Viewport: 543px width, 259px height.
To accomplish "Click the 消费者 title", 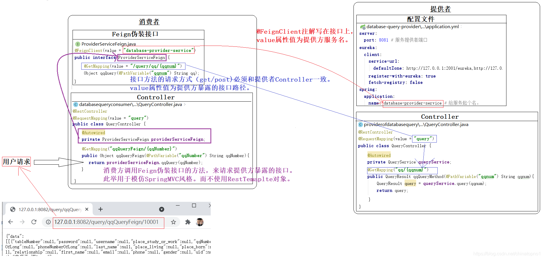I will tap(149, 22).
